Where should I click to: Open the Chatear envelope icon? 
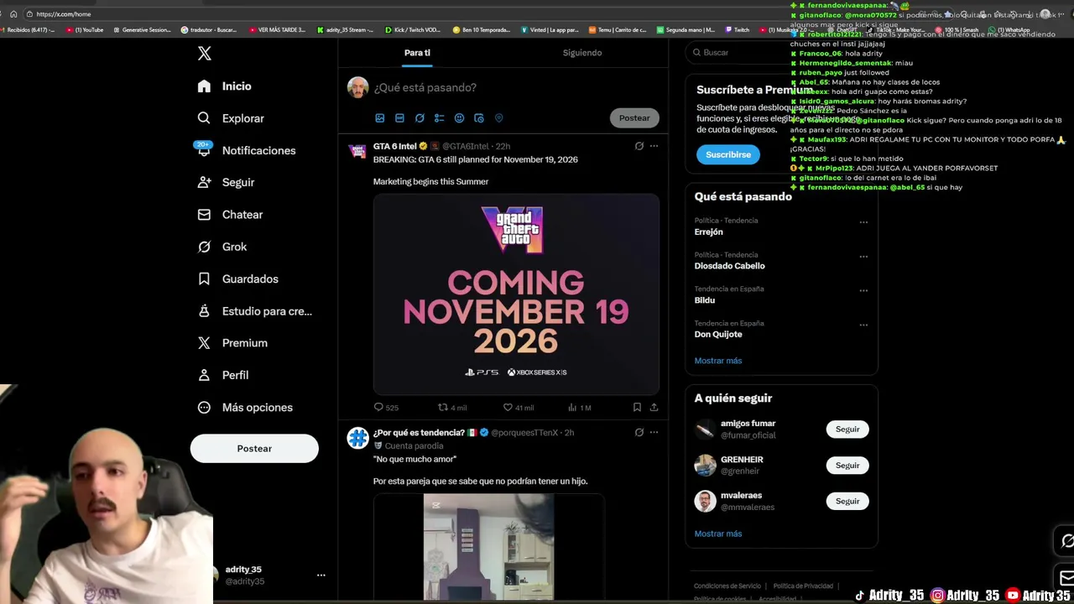tap(204, 215)
